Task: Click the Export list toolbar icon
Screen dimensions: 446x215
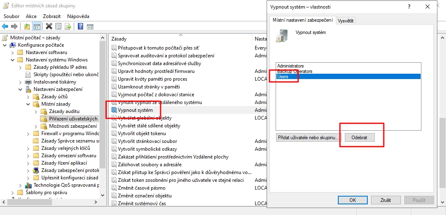Action: point(68,27)
